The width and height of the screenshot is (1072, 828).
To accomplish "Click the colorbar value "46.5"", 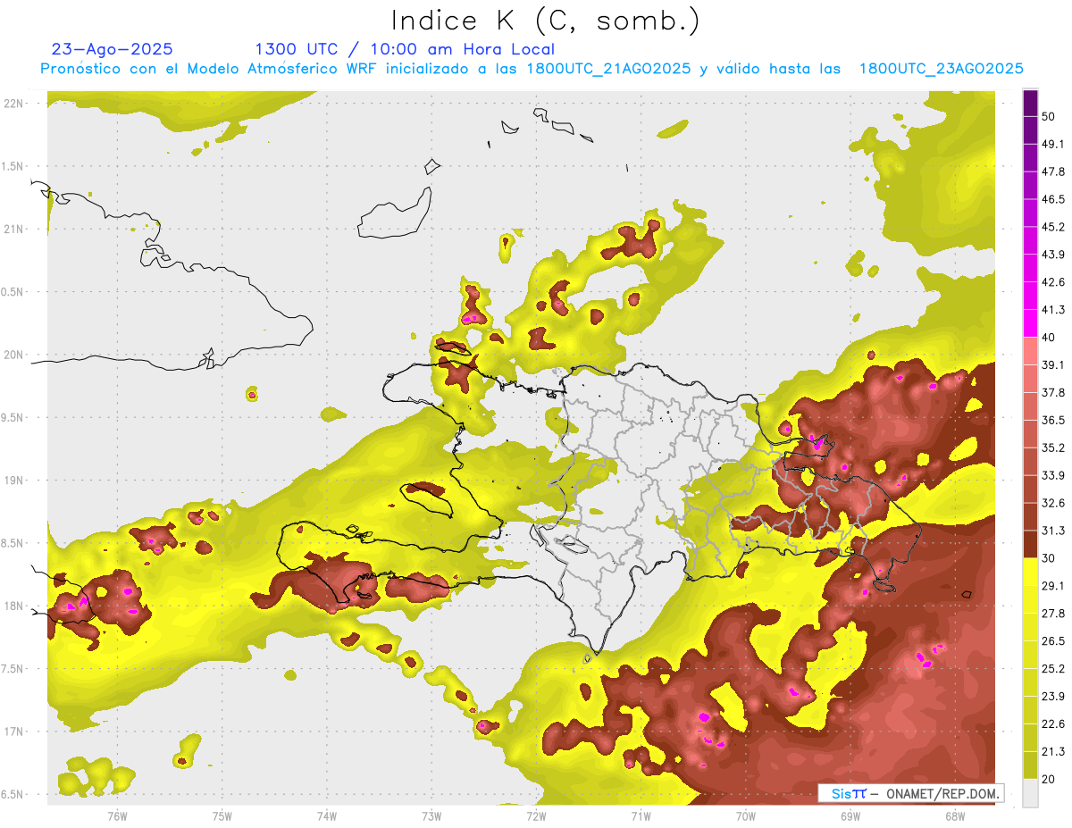I will tap(1053, 198).
